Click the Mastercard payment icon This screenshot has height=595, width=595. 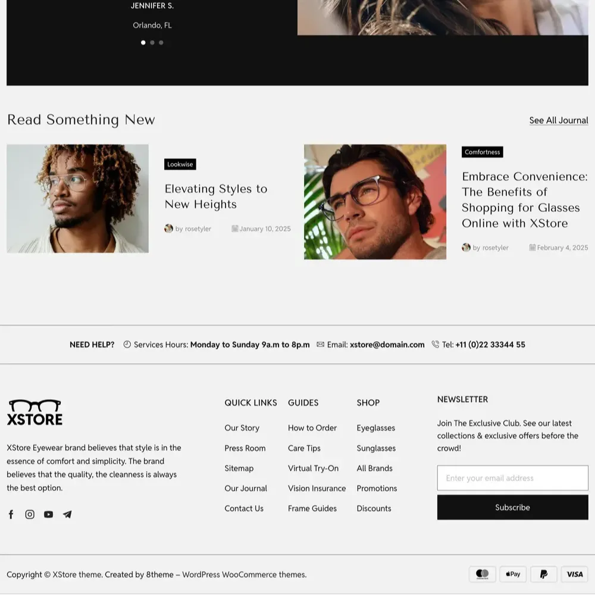pos(483,574)
